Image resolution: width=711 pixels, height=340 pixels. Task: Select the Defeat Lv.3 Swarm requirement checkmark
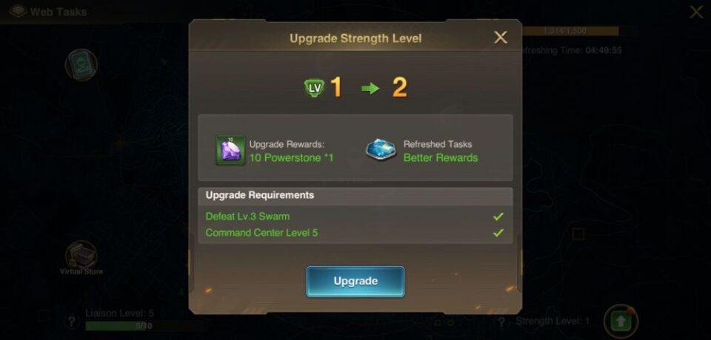pos(498,217)
